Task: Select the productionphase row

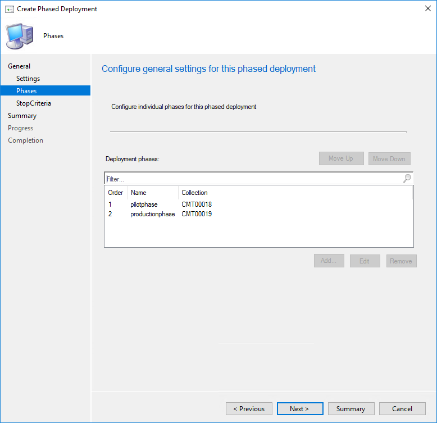Action: pos(152,214)
